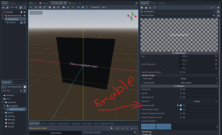Click the open resource folder icon in Inspector

(147, 7)
